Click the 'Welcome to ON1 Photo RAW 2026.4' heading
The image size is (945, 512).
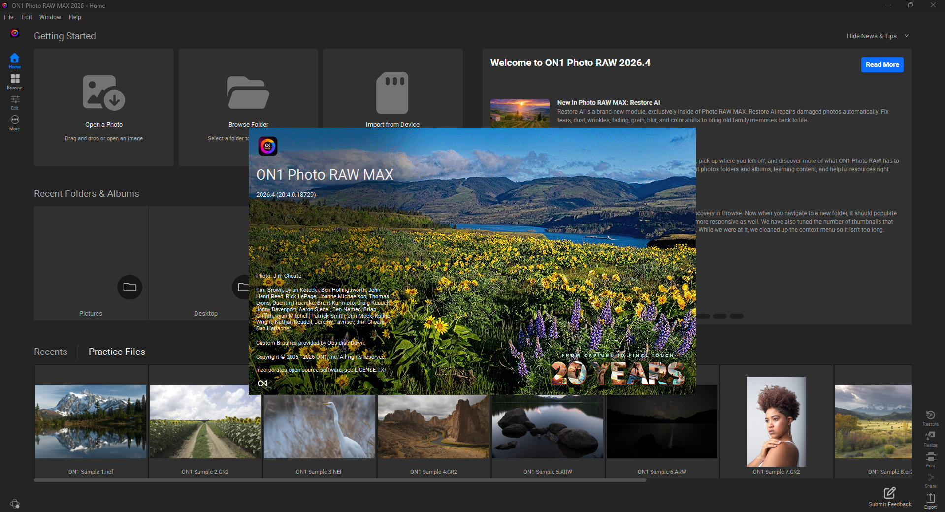coord(570,63)
